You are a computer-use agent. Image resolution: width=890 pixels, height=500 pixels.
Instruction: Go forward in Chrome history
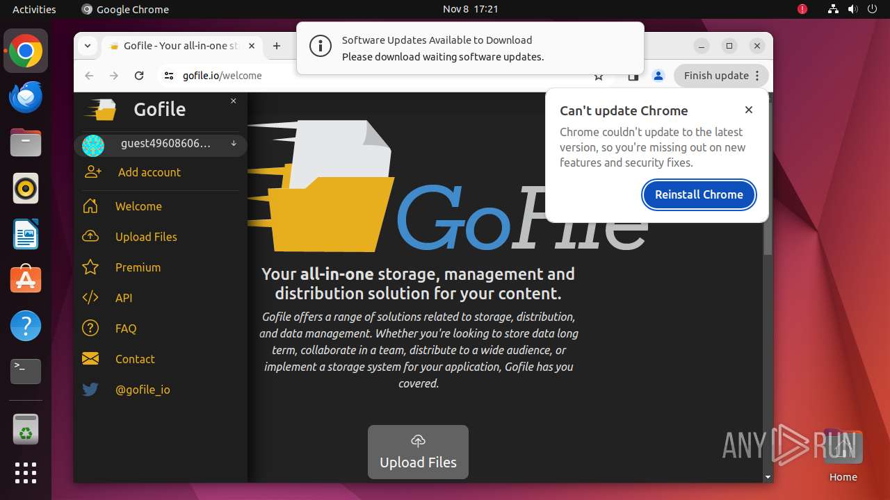[114, 76]
